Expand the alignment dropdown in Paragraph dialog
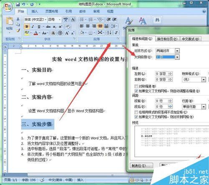This screenshot has width=209, height=185. pyautogui.click(x=177, y=51)
